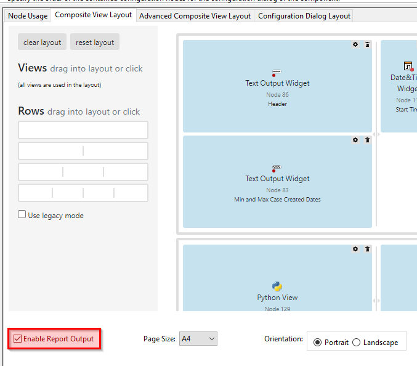
Task: Switch to Node Usage tab
Action: [x=28, y=16]
